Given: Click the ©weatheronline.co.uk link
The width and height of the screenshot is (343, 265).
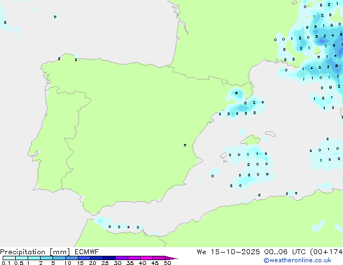Looking at the screenshot, I should [x=305, y=260].
